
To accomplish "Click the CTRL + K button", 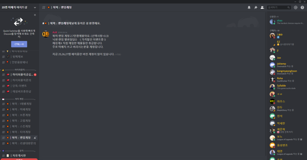I will pyautogui.click(x=19, y=44).
